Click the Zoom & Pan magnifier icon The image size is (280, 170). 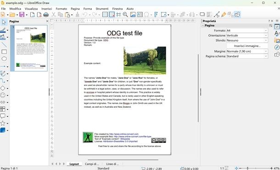tap(125, 15)
